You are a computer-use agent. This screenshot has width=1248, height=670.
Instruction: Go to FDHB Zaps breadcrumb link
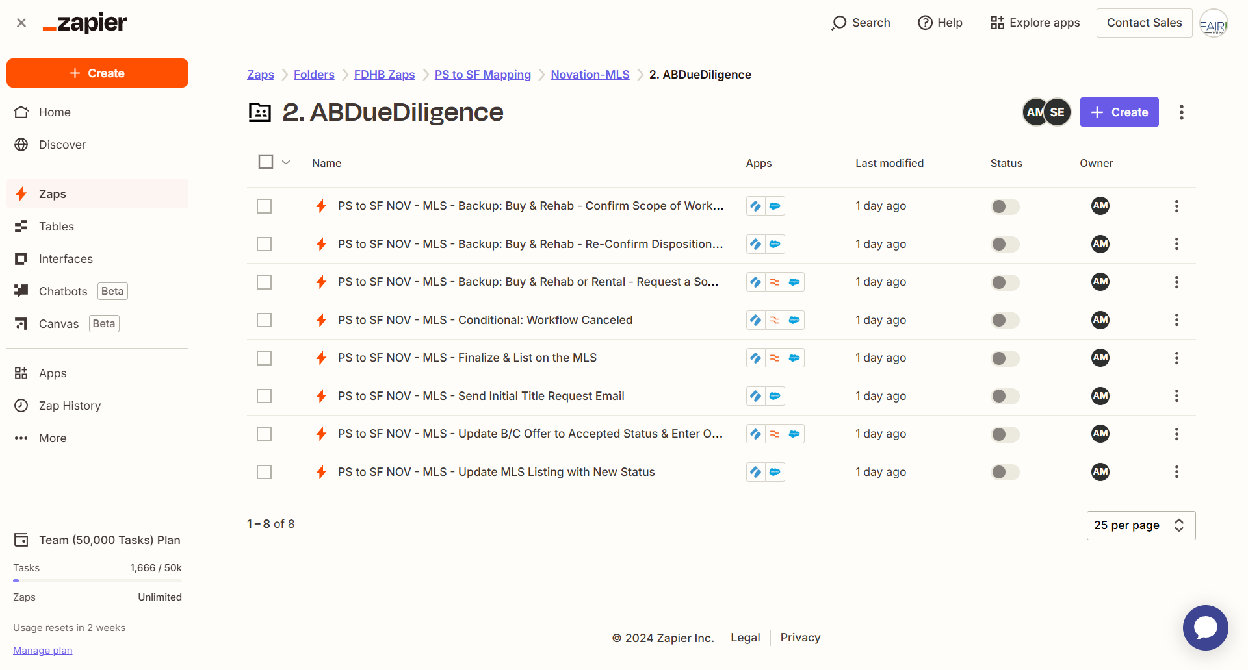pos(384,75)
